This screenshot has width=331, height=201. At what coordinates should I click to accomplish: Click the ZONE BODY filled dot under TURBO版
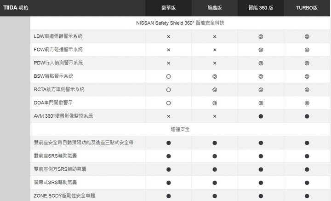[x=307, y=196]
